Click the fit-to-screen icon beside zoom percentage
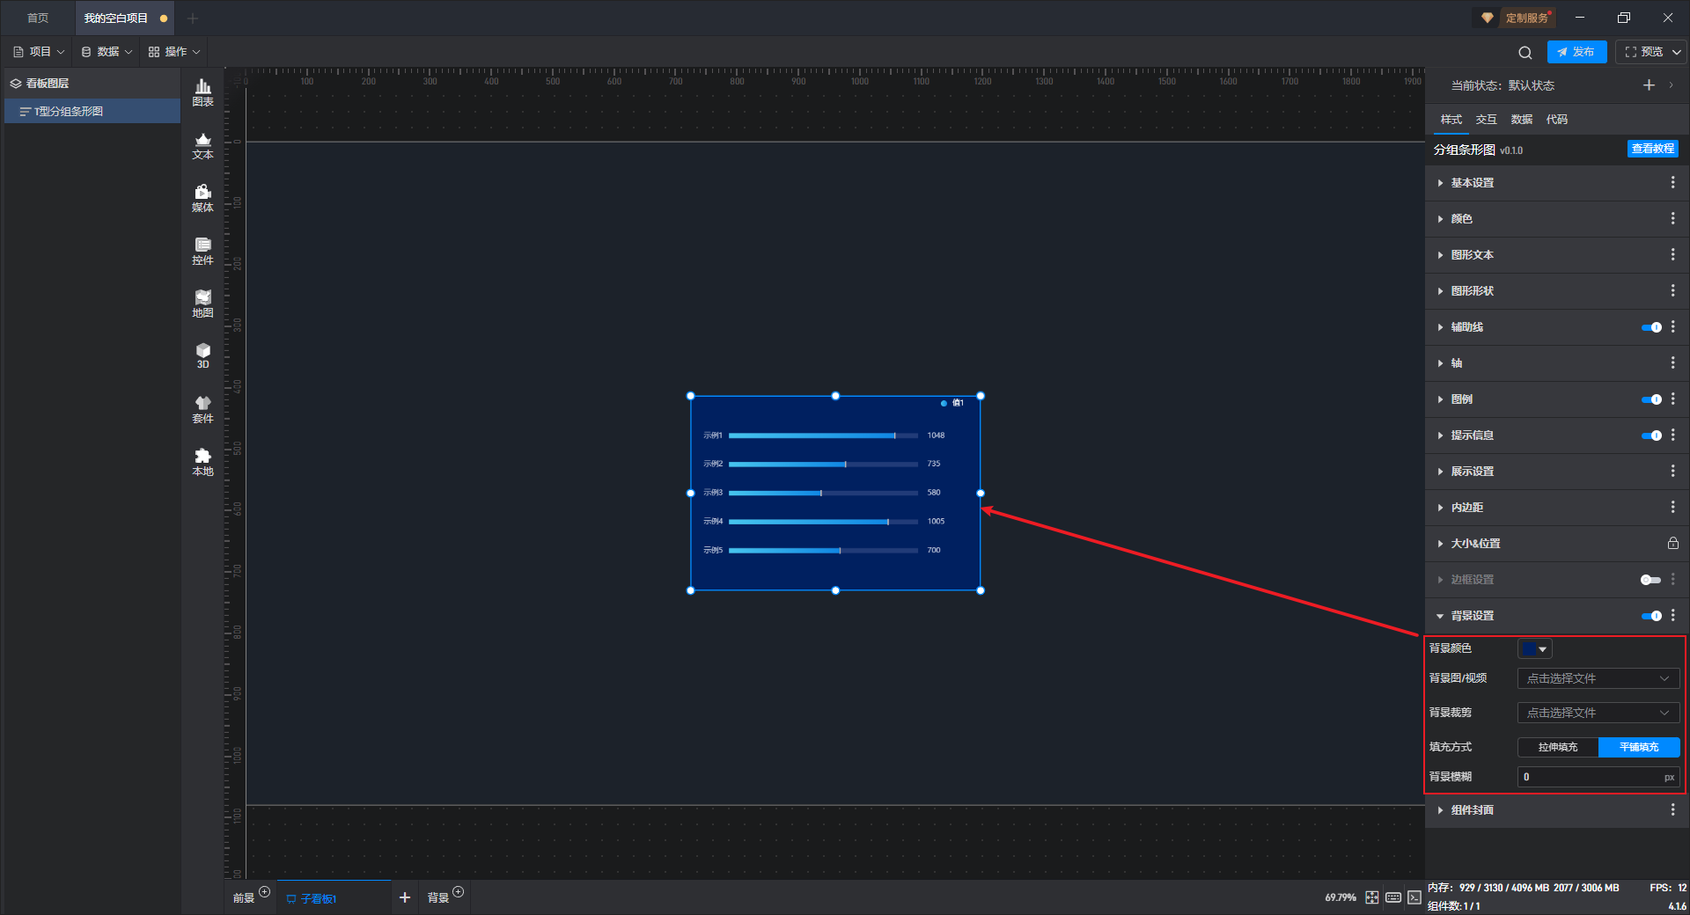The height and width of the screenshot is (915, 1690). tap(1372, 897)
